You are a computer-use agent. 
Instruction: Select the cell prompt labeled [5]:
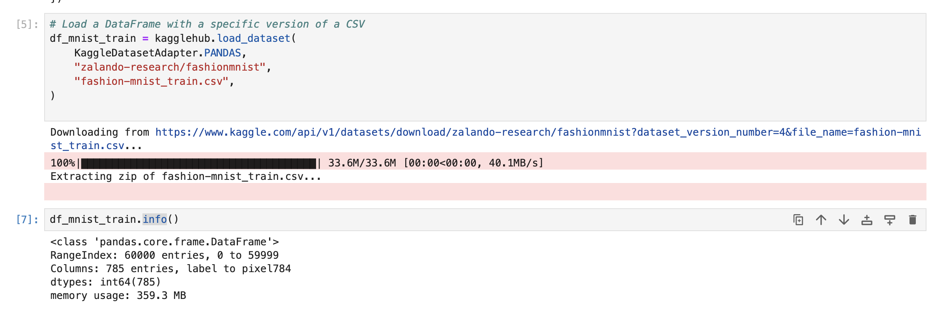(x=27, y=24)
